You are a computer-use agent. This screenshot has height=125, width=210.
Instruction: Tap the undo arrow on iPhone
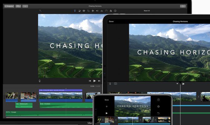coord(159,113)
